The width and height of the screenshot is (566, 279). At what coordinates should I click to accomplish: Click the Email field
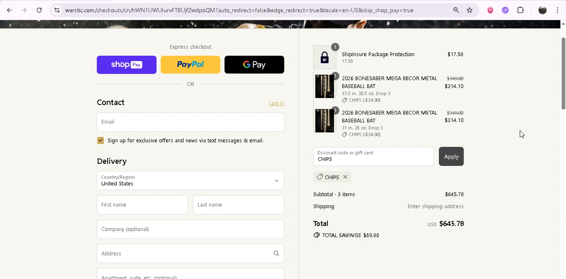point(190,122)
